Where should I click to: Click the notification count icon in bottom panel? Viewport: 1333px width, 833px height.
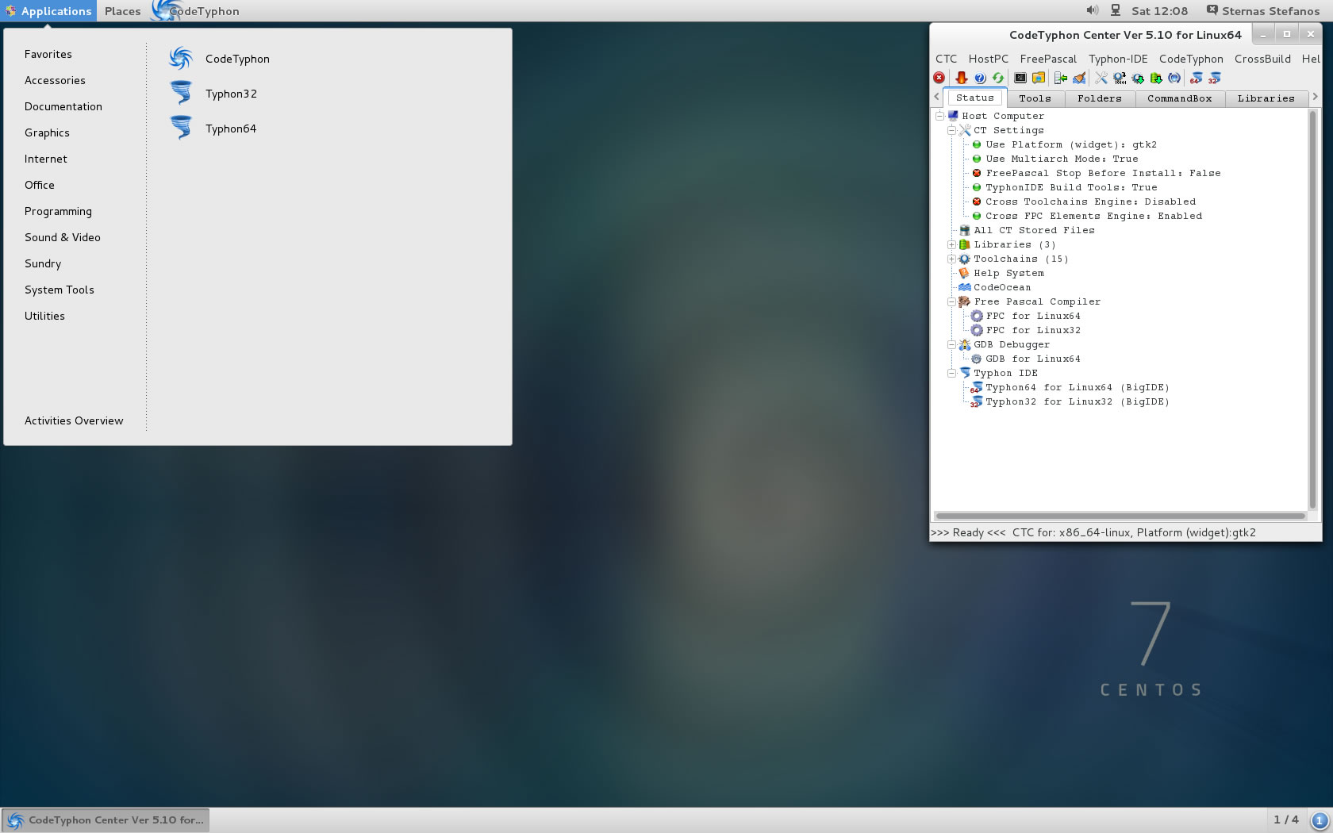1320,820
